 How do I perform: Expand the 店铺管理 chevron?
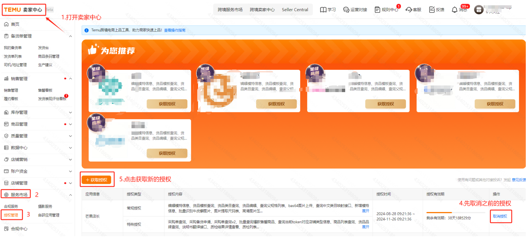[70, 183]
